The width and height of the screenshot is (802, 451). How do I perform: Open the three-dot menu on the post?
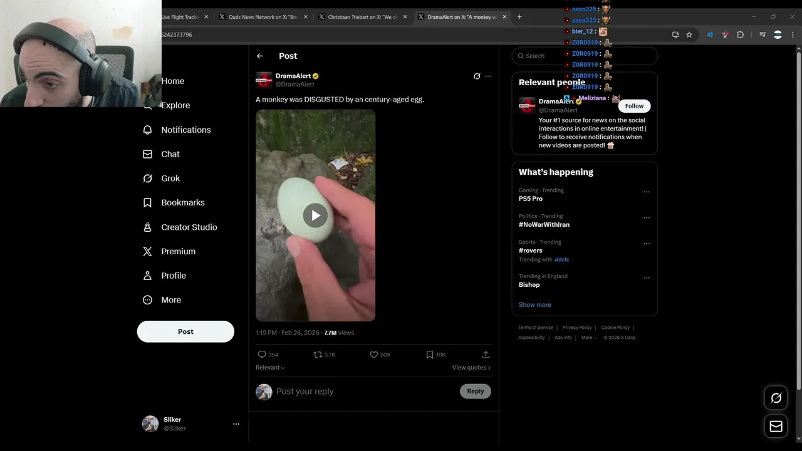(x=488, y=76)
